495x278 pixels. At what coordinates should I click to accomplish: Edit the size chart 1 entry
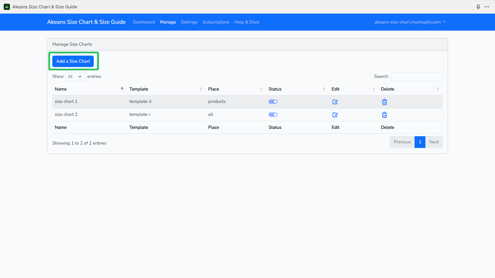[x=335, y=102]
